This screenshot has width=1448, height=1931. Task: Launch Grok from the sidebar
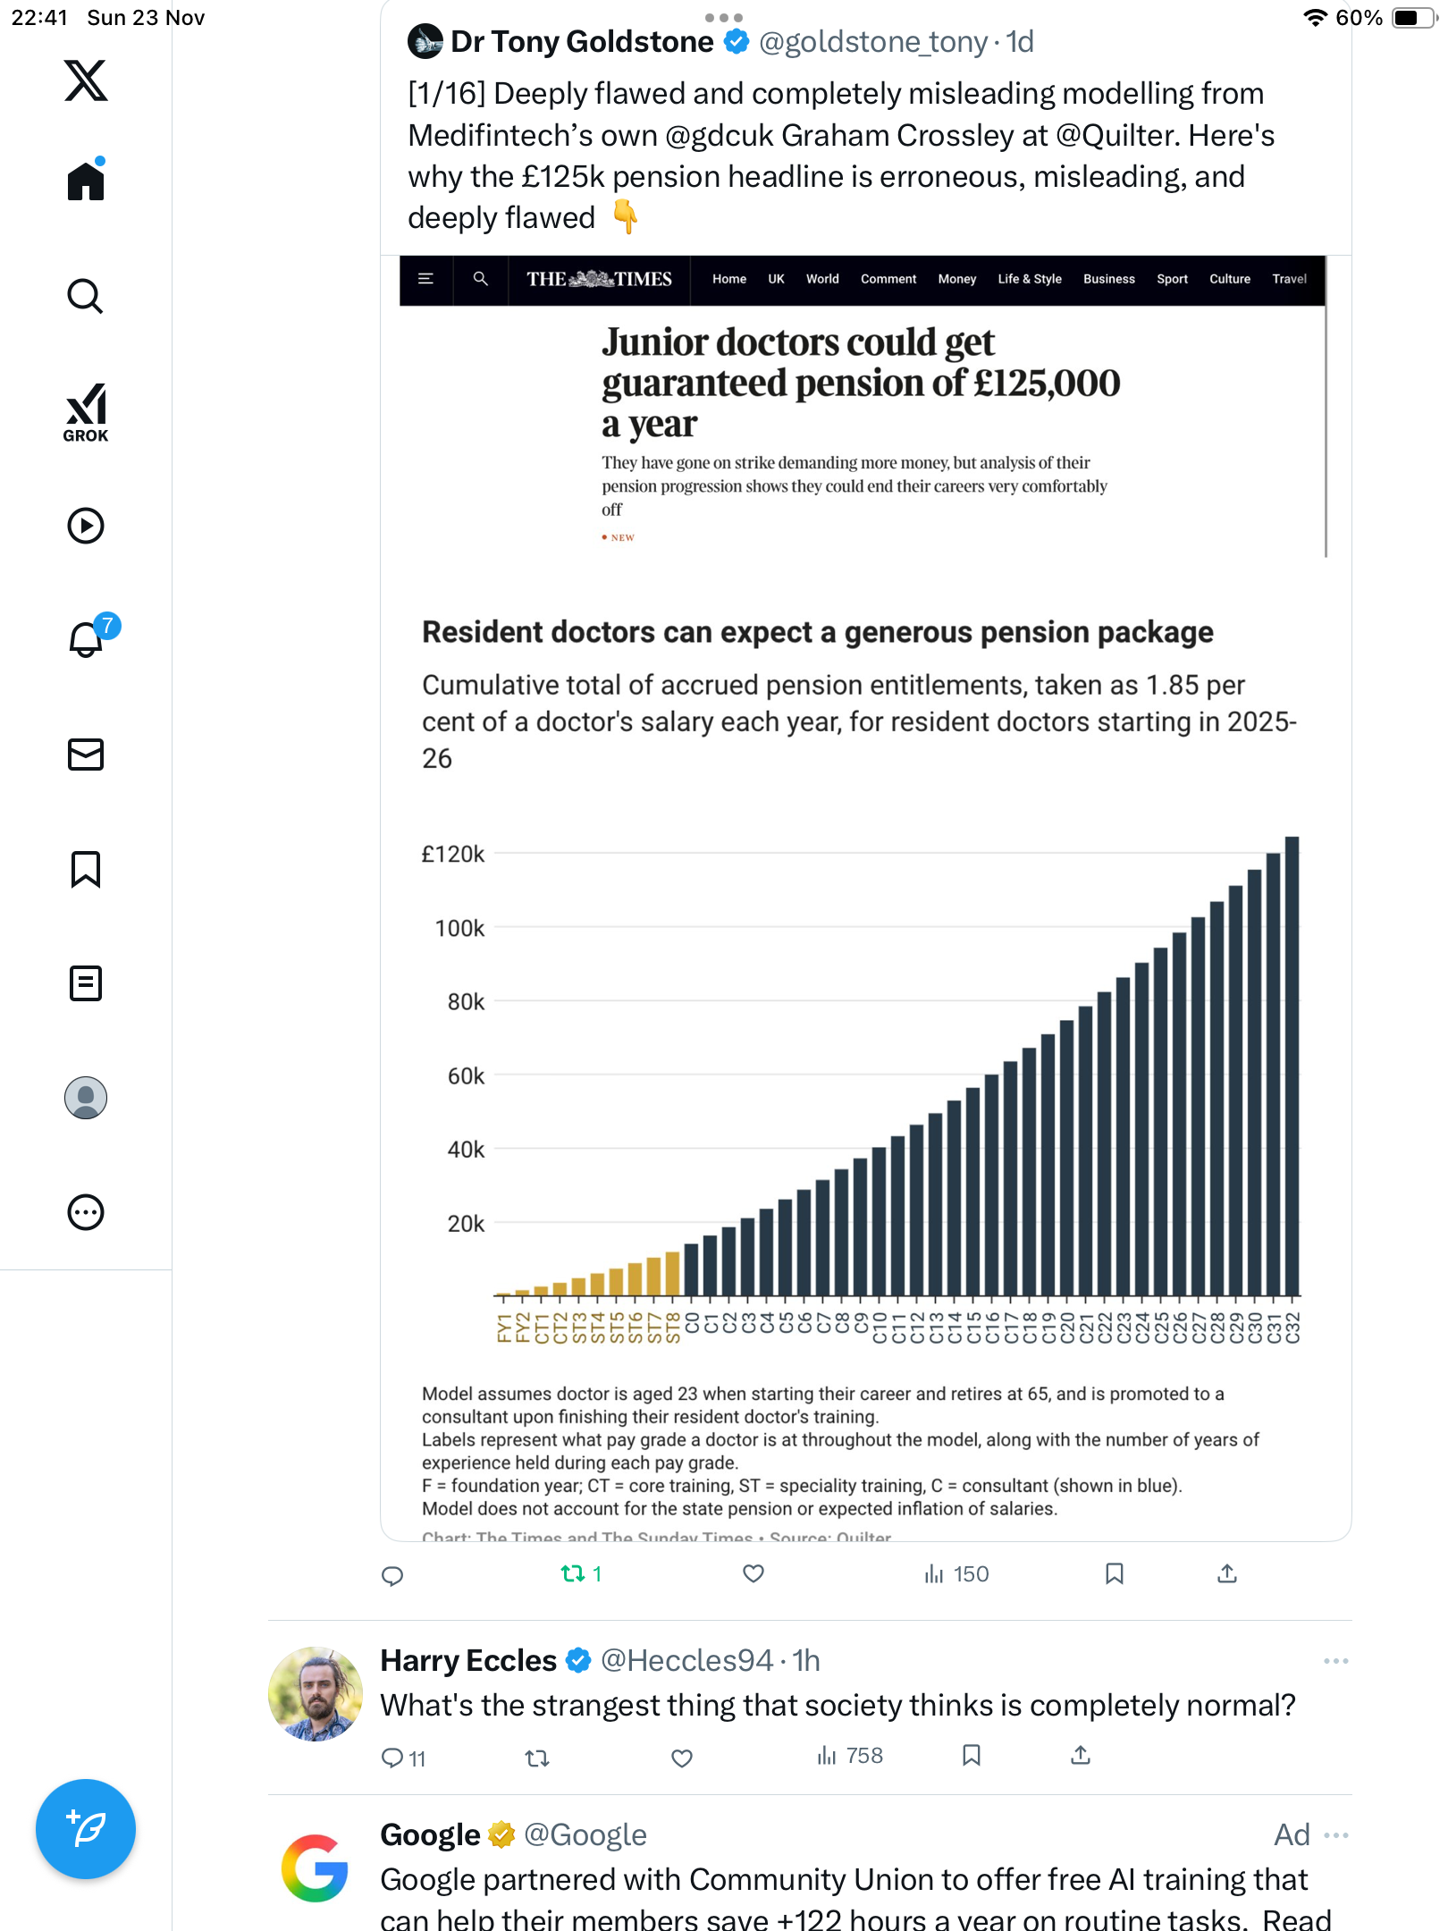[86, 412]
